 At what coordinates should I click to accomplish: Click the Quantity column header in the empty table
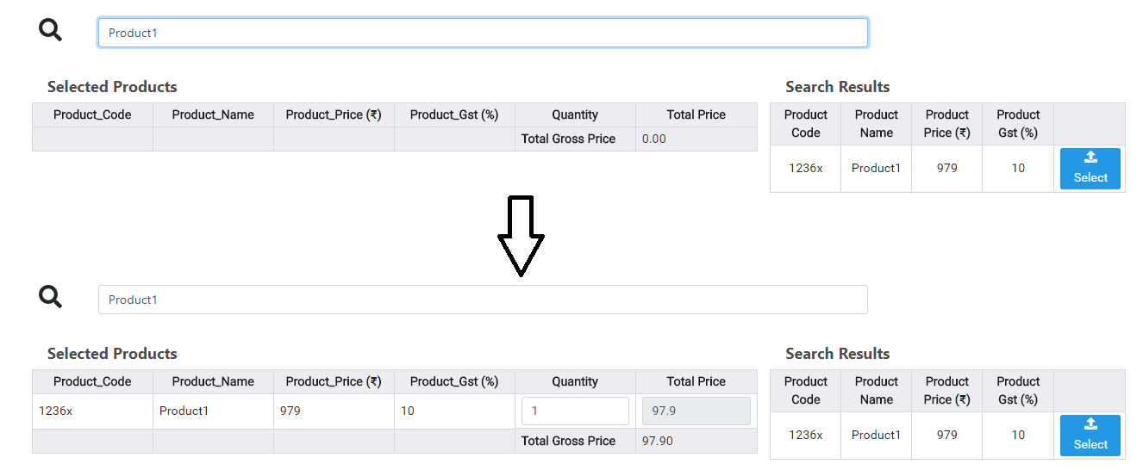pyautogui.click(x=575, y=114)
